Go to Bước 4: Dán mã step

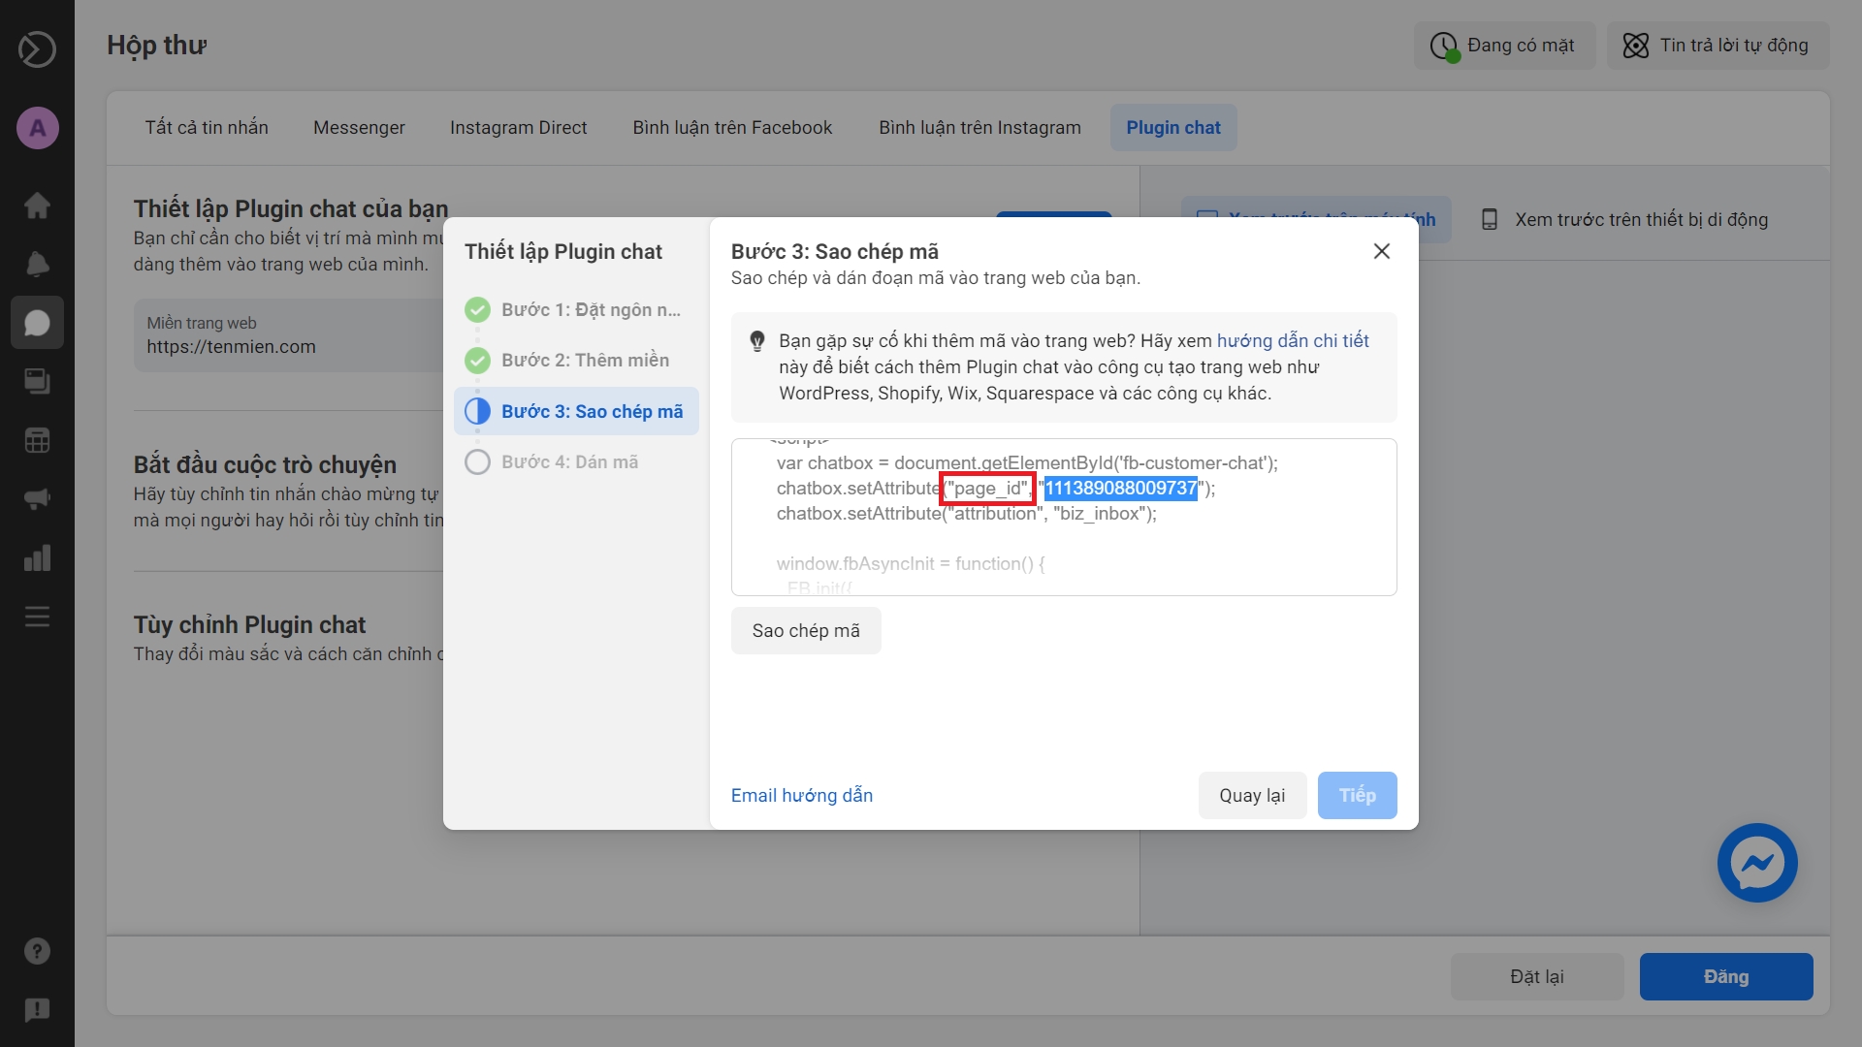pos(569,462)
